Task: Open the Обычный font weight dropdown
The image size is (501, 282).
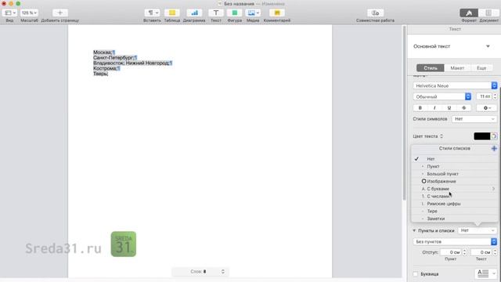Action: tap(442, 96)
